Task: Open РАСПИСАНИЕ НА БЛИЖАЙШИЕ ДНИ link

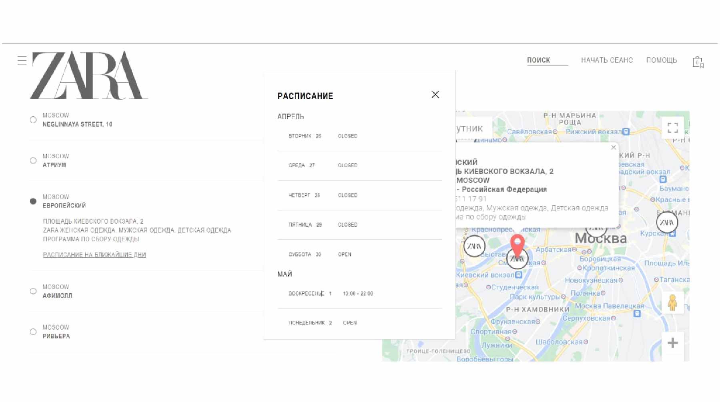Action: point(94,255)
